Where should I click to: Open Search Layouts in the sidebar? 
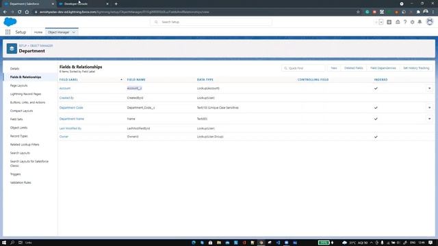pos(20,153)
